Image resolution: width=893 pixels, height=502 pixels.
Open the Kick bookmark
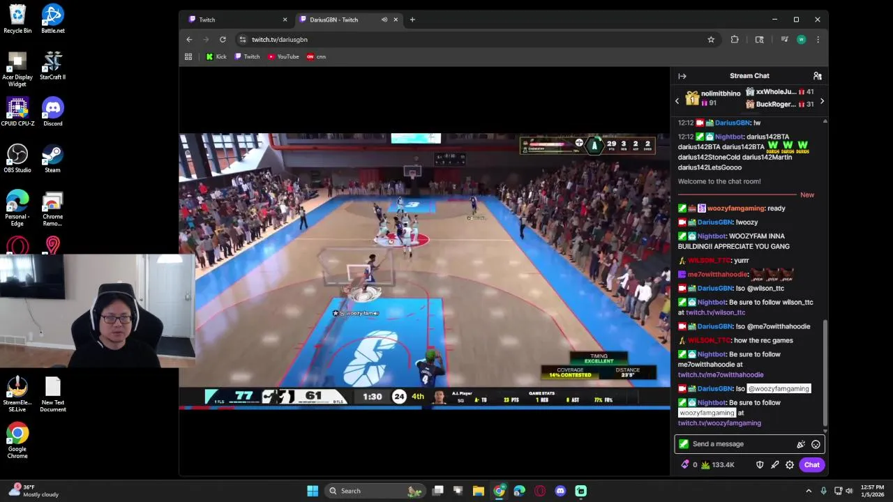(x=216, y=56)
